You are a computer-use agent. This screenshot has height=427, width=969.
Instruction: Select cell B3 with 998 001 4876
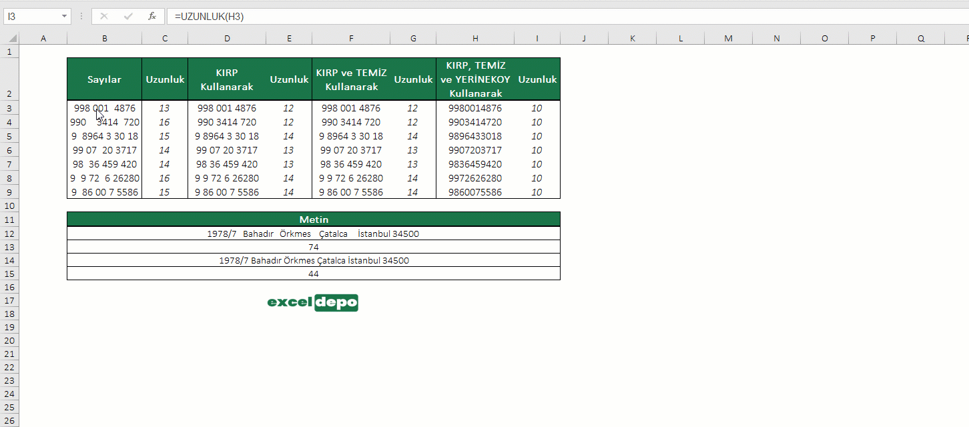pyautogui.click(x=105, y=108)
